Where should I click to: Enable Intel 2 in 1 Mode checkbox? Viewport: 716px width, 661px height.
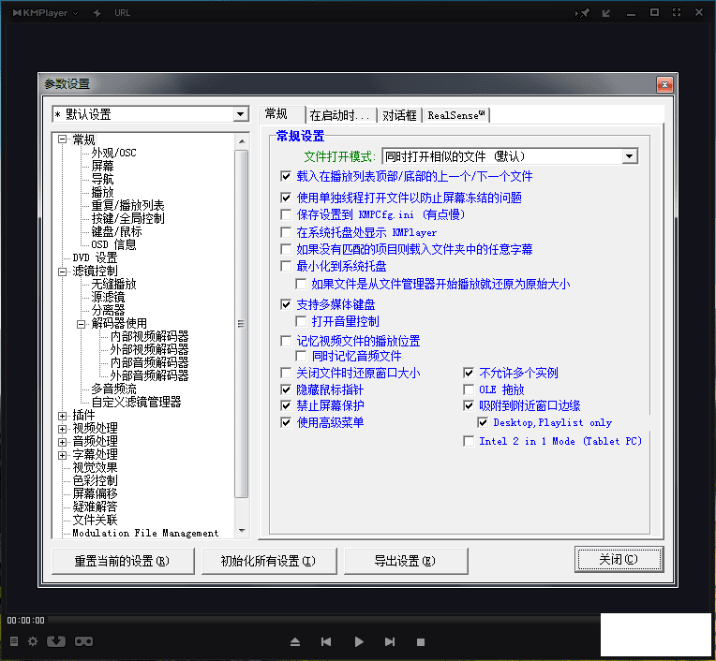pyautogui.click(x=469, y=441)
